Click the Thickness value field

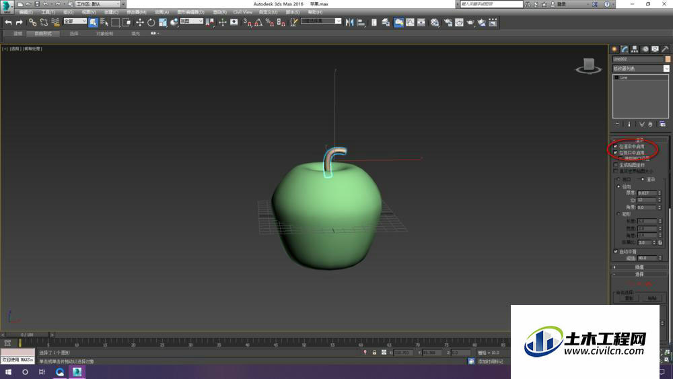pyautogui.click(x=647, y=193)
